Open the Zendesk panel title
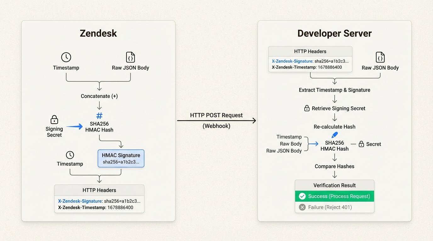The height and width of the screenshot is (241, 433). click(x=98, y=33)
